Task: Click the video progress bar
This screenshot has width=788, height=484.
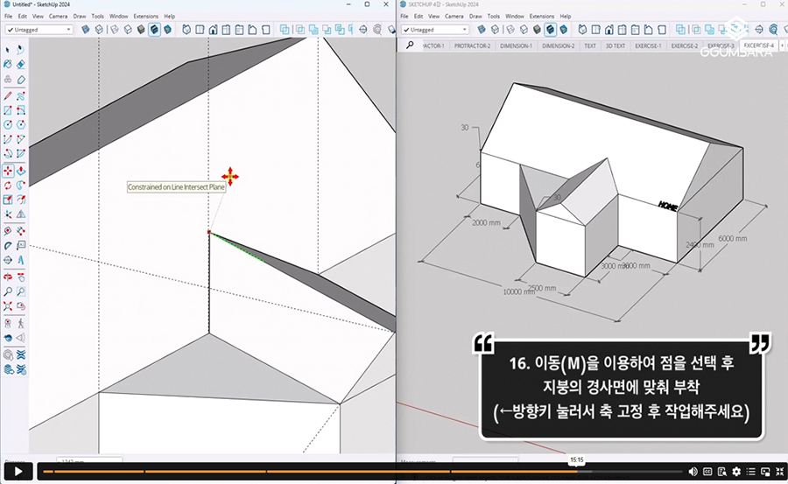Action: (350, 472)
